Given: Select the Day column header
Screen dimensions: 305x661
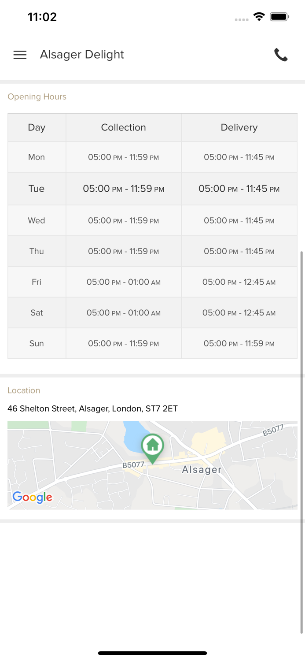Looking at the screenshot, I should [37, 127].
